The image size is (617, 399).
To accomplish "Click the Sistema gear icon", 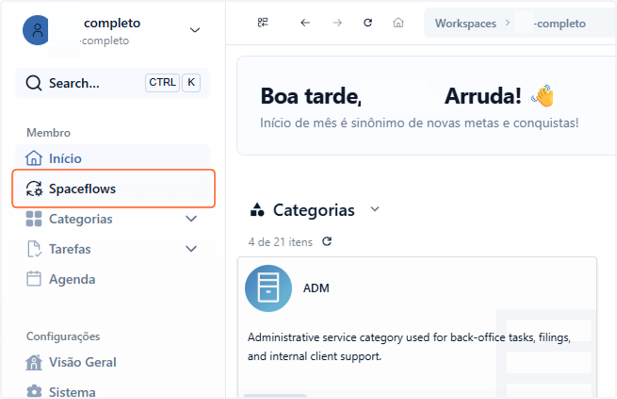I will point(33,392).
